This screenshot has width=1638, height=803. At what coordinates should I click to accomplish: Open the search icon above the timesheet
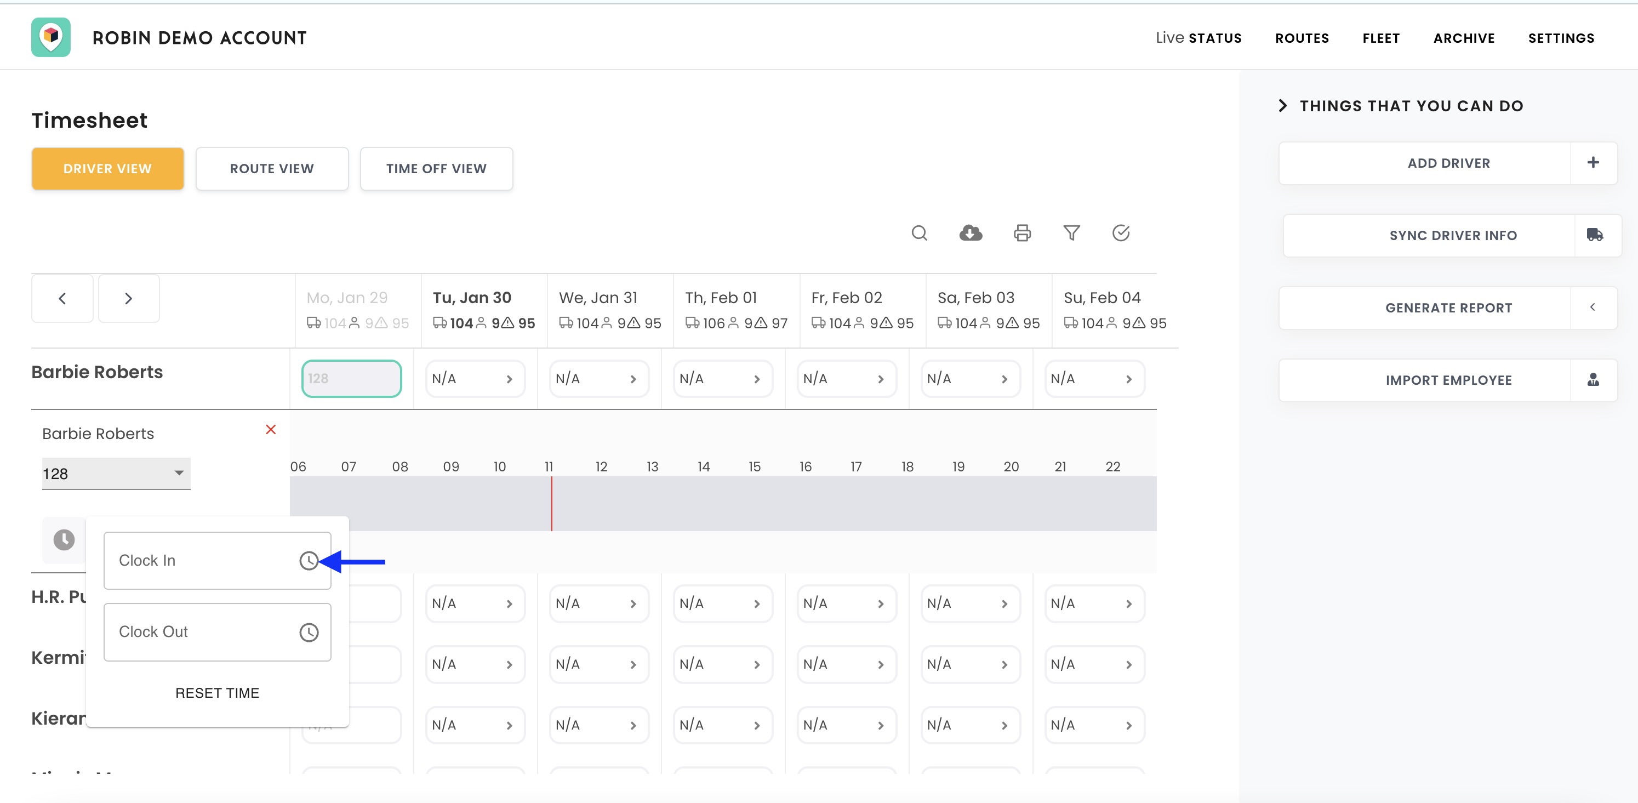920,233
